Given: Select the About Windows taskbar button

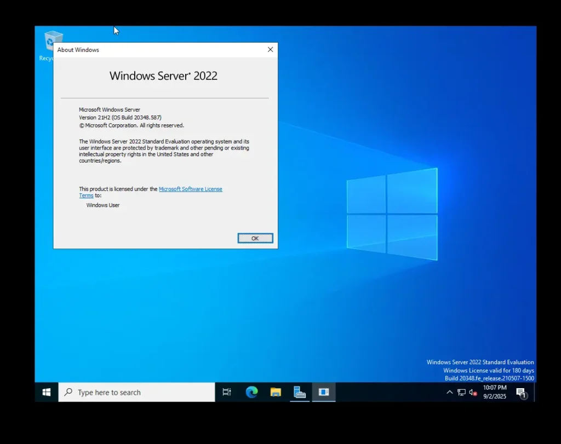Looking at the screenshot, I should click(x=324, y=392).
